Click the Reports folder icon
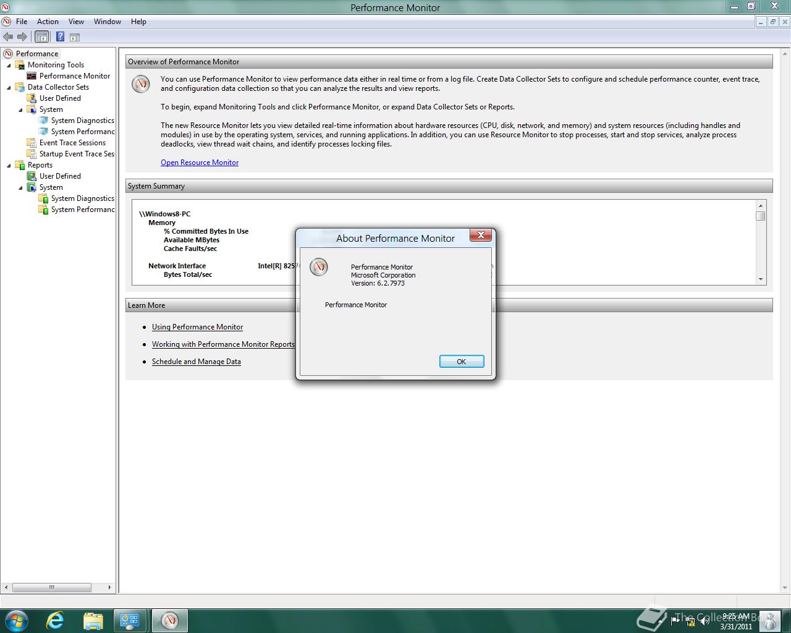 pyautogui.click(x=20, y=165)
